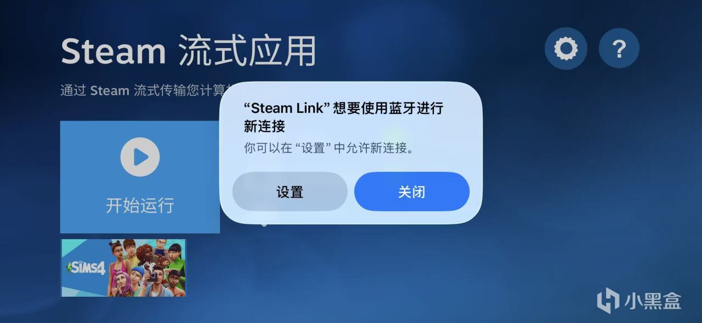The image size is (702, 323).
Task: Click the blank dialog area above the buttons
Action: (x=351, y=164)
